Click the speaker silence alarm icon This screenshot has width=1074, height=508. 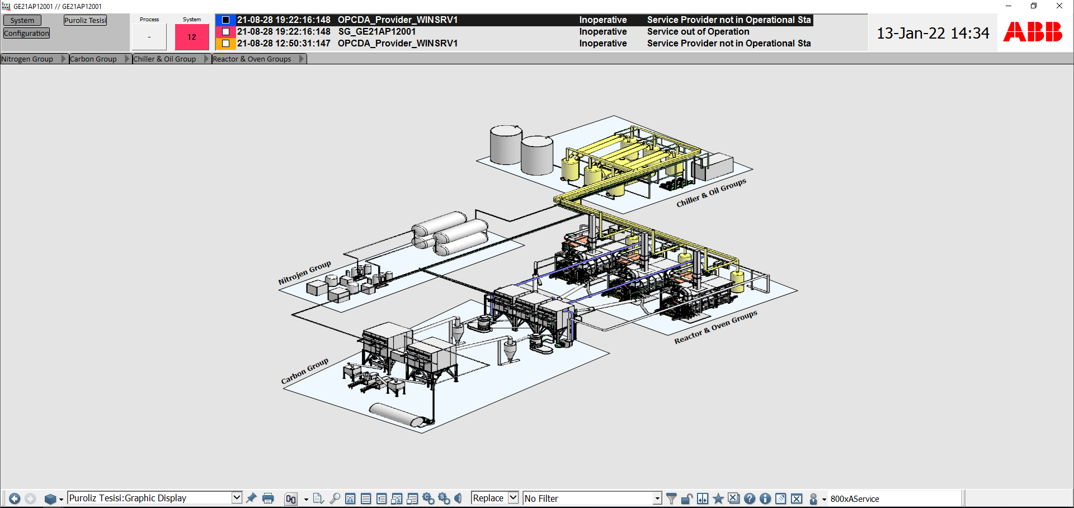click(x=459, y=498)
